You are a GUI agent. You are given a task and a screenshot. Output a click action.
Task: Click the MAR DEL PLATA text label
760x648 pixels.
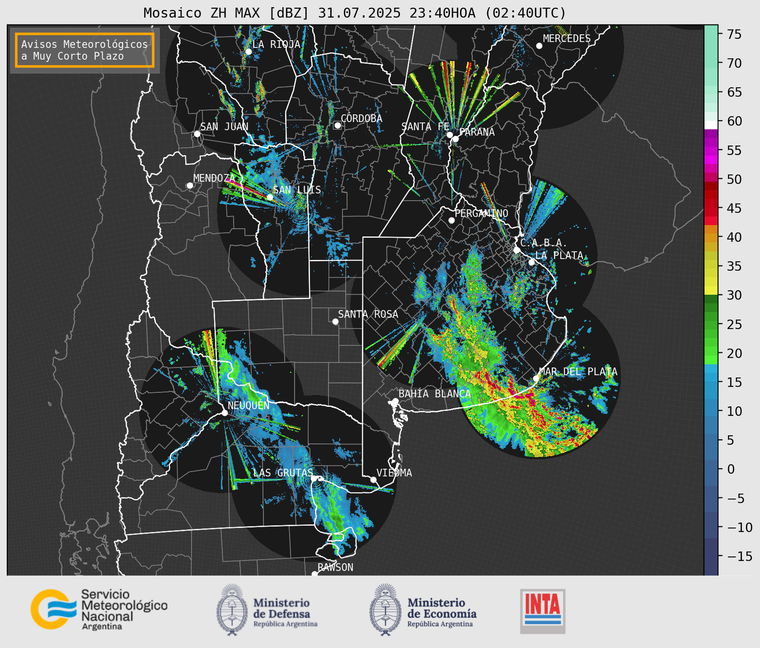point(578,372)
